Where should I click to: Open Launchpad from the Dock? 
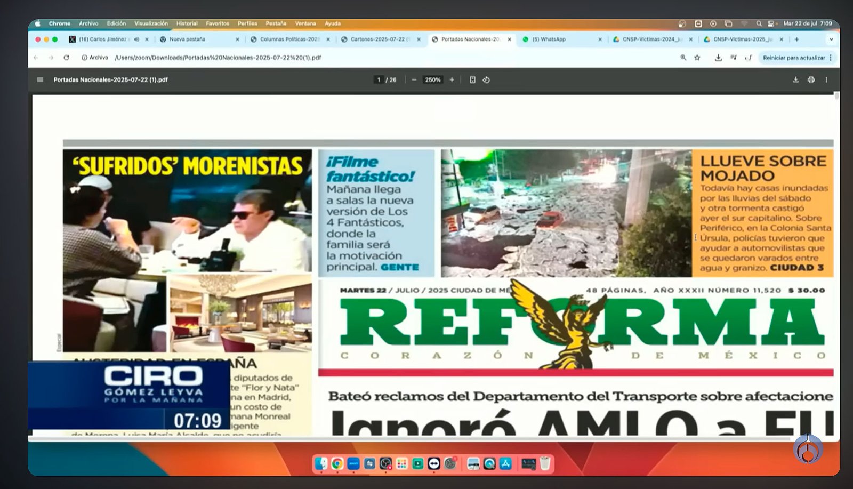pyautogui.click(x=402, y=464)
